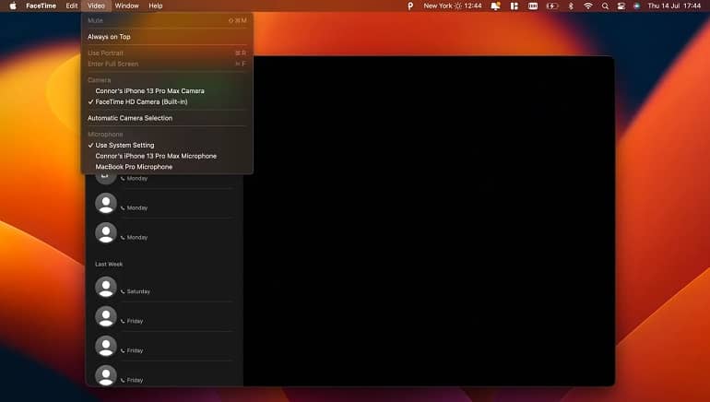Click the greyed-out Enter Full Screen item
The height and width of the screenshot is (402, 710).
(167, 64)
